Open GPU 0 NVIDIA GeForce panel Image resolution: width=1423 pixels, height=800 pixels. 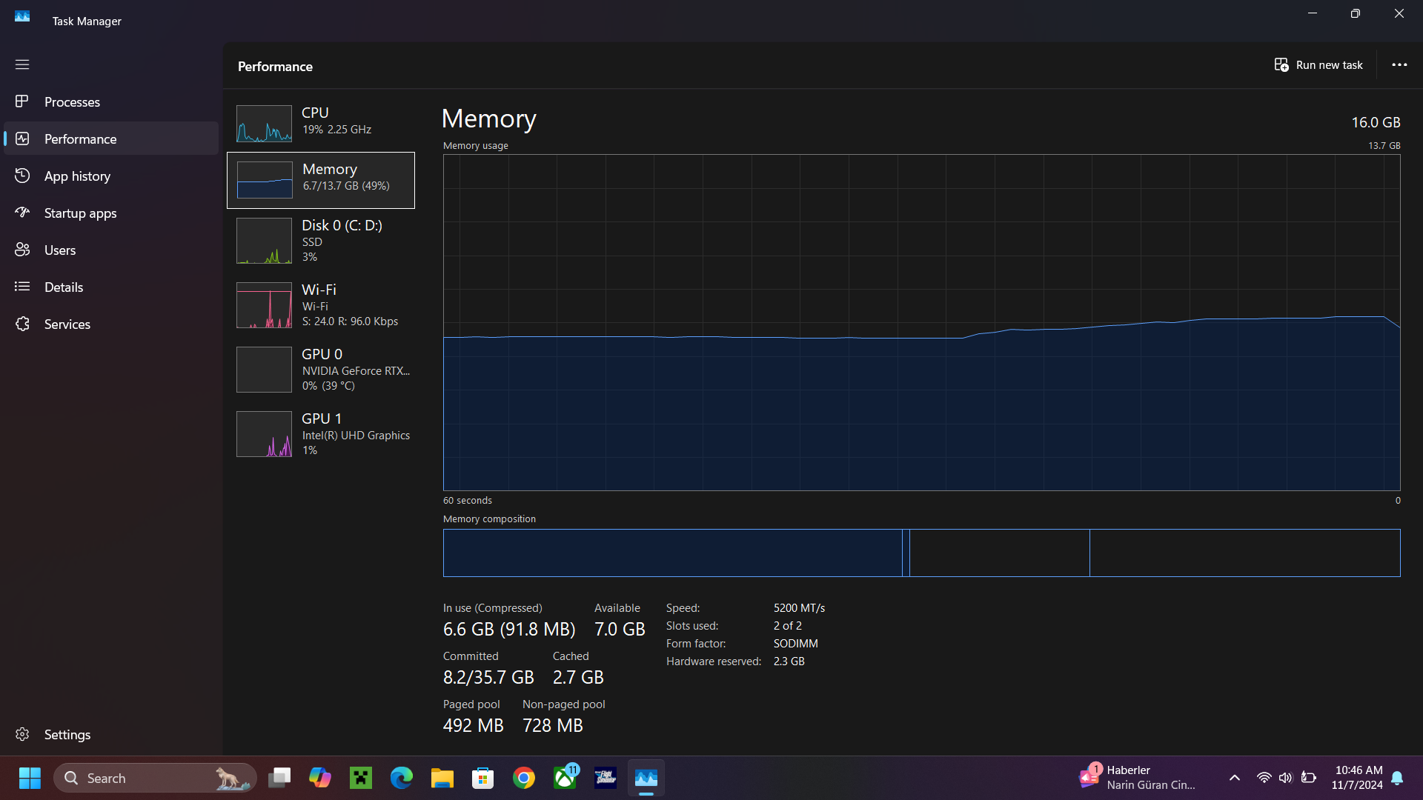pyautogui.click(x=321, y=369)
